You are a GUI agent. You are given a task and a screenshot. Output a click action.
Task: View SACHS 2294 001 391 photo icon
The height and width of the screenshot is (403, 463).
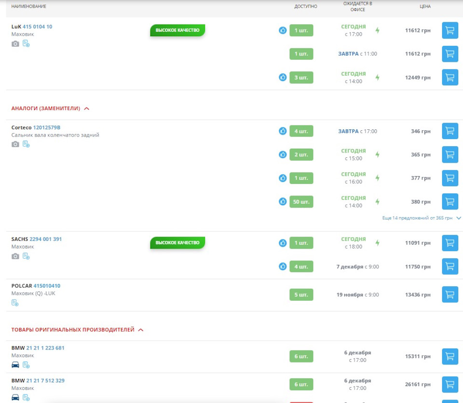tap(15, 256)
